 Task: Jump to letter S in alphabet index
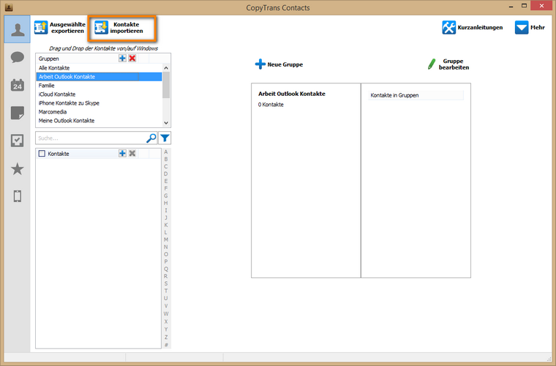(166, 283)
